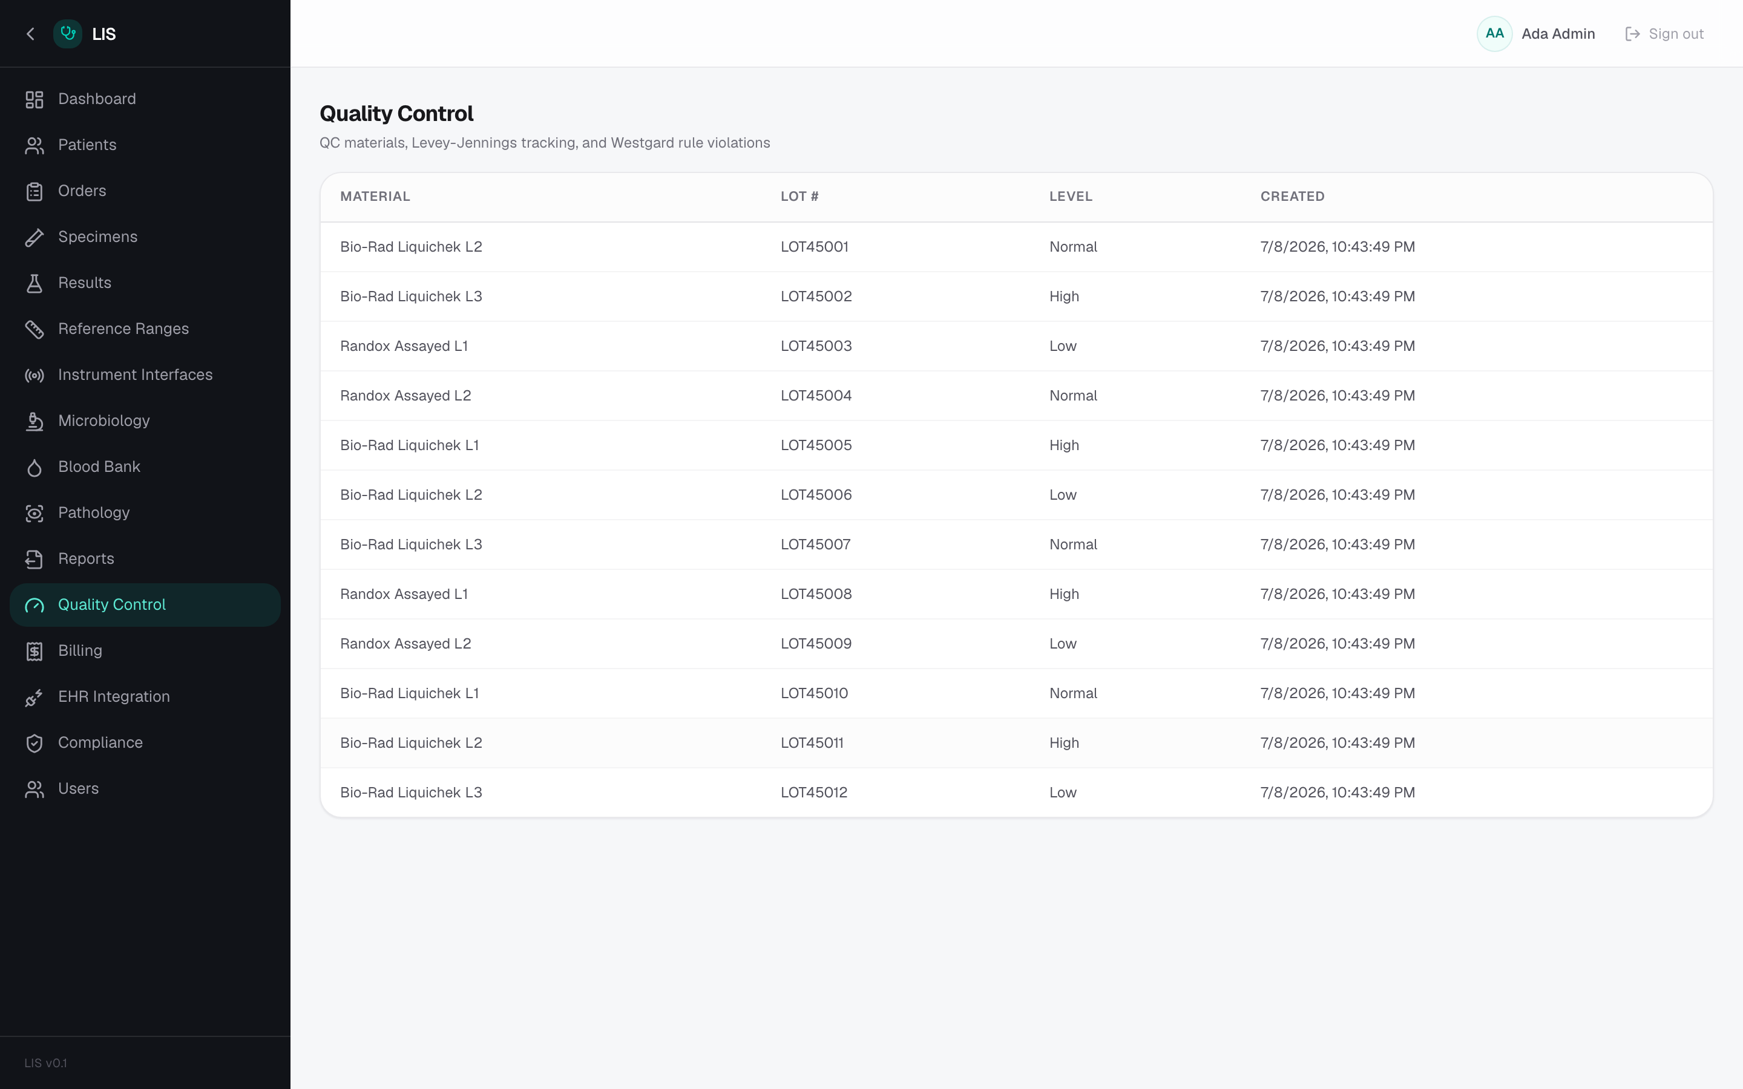Click the Users group icon
The image size is (1743, 1089).
(x=34, y=790)
